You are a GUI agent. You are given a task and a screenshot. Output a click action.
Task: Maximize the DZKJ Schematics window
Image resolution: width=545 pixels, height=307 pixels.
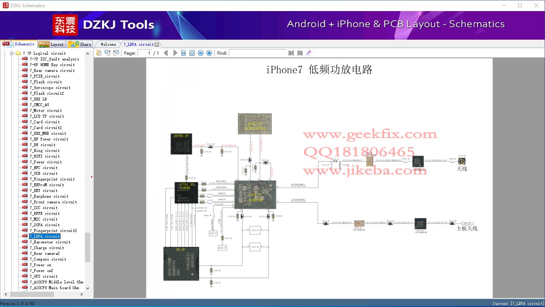point(520,5)
